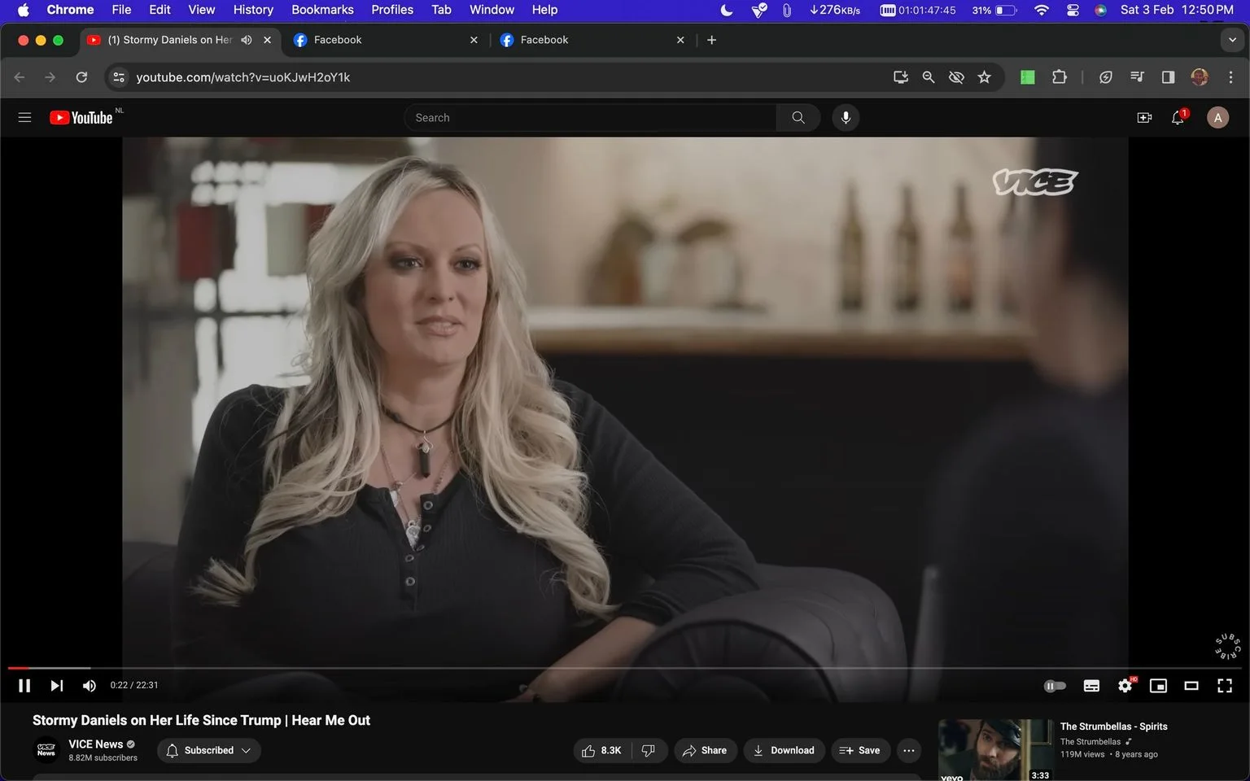Open YouTube account avatar menu
The height and width of the screenshot is (781, 1250).
click(x=1217, y=118)
